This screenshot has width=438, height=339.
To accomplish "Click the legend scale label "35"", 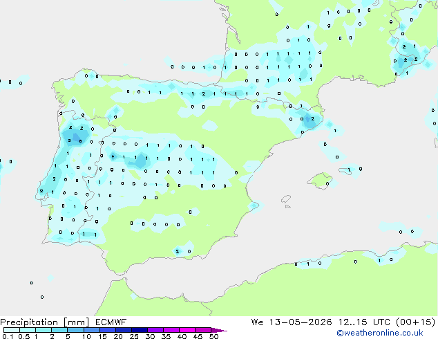I will pyautogui.click(x=166, y=336).
